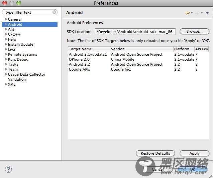Image resolution: width=213 pixels, height=178 pixels.
Task: Expand the Android tree node
Action: pyautogui.click(x=6, y=24)
